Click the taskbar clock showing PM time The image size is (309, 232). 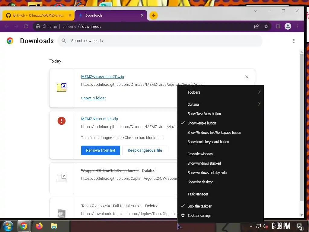tap(281, 226)
